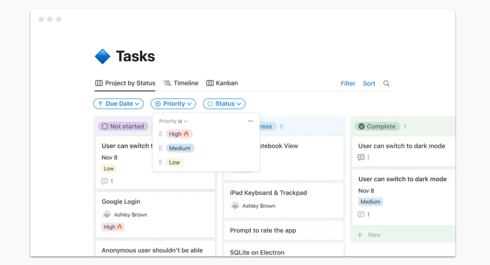Click drag handle beside Low priority option
Screen dimensions: 490x265
pos(160,163)
